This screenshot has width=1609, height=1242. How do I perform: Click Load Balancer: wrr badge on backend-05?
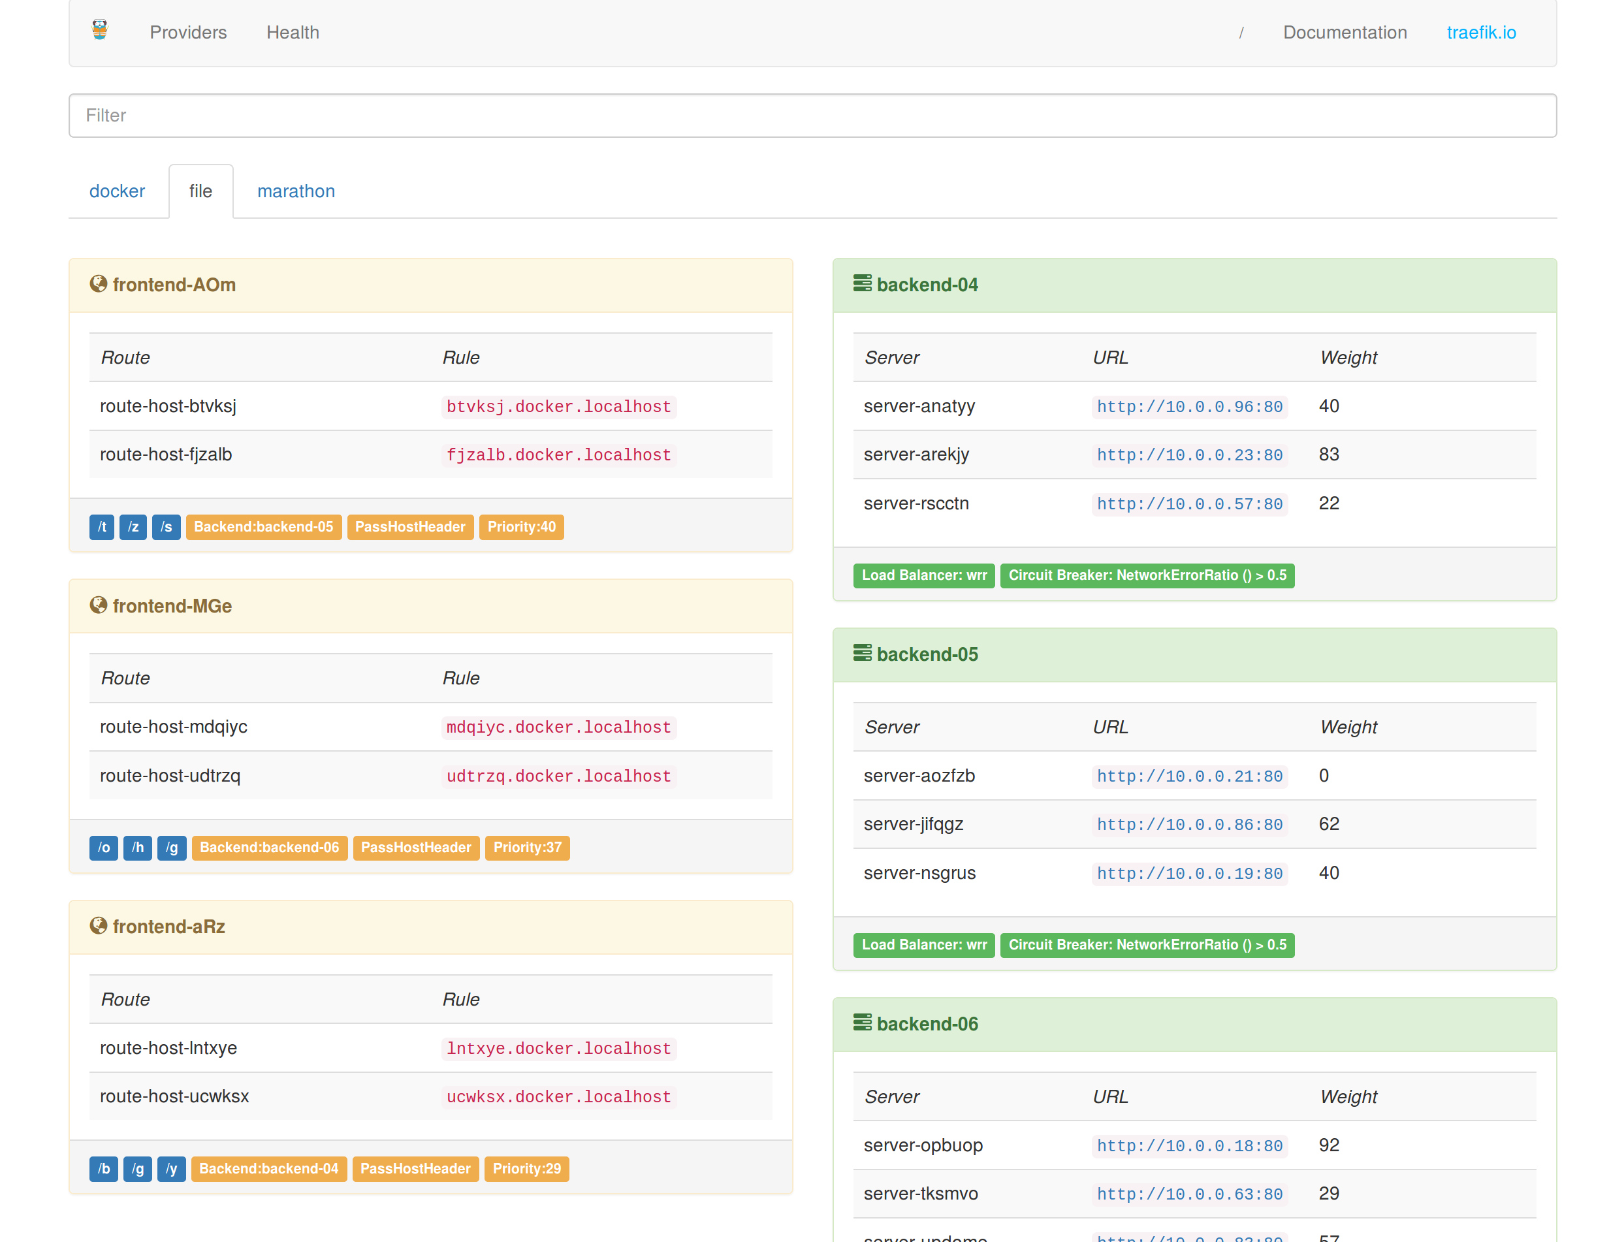[923, 944]
